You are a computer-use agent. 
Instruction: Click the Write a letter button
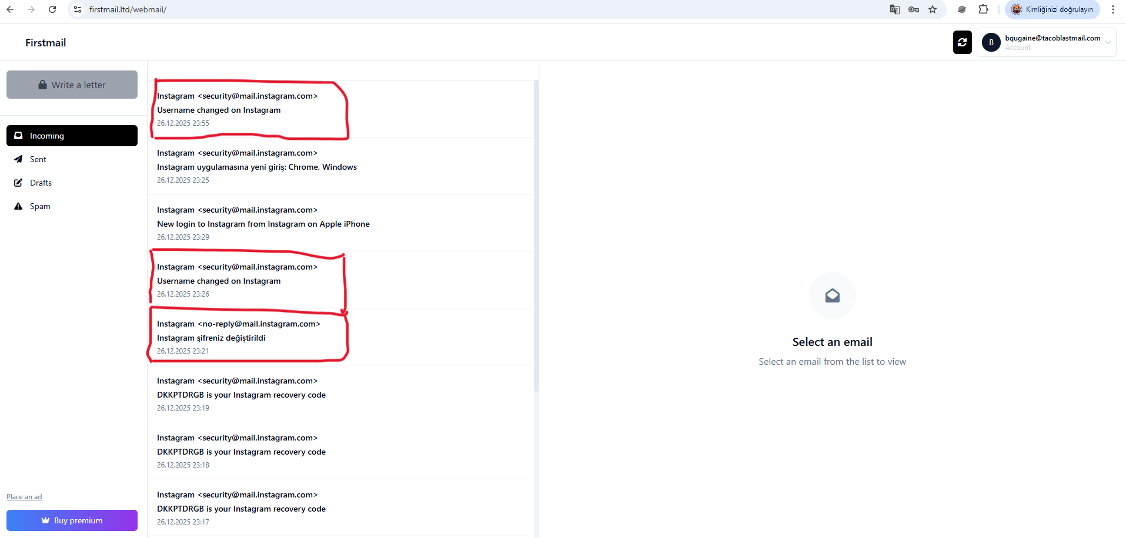(72, 85)
